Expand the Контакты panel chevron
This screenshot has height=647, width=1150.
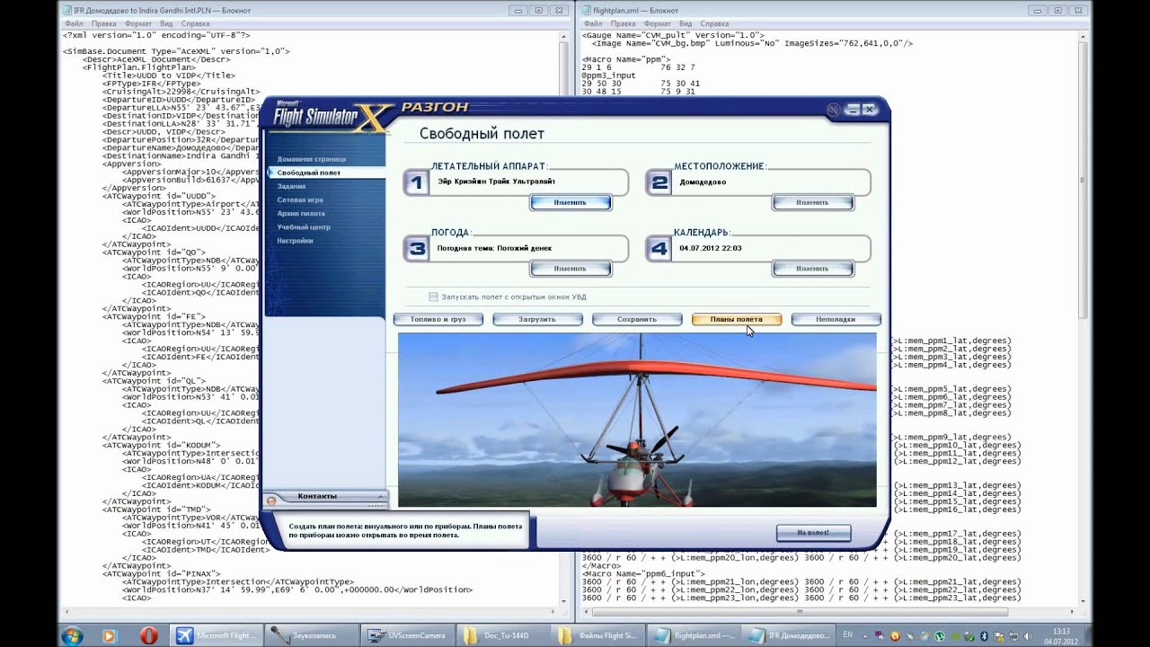[381, 496]
